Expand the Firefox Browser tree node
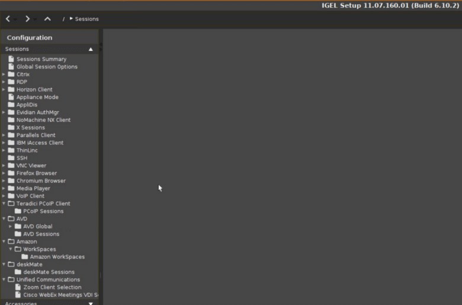462x305 pixels. (x=4, y=173)
